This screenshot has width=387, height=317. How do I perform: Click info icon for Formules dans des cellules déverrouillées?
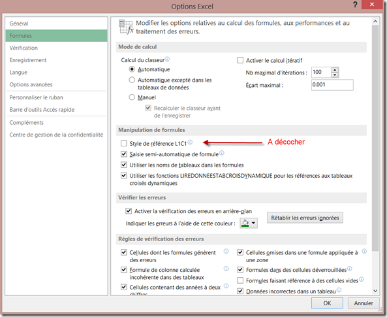click(350, 269)
